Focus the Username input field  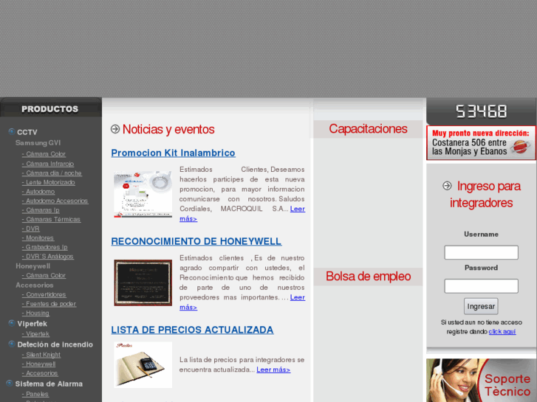481,252
